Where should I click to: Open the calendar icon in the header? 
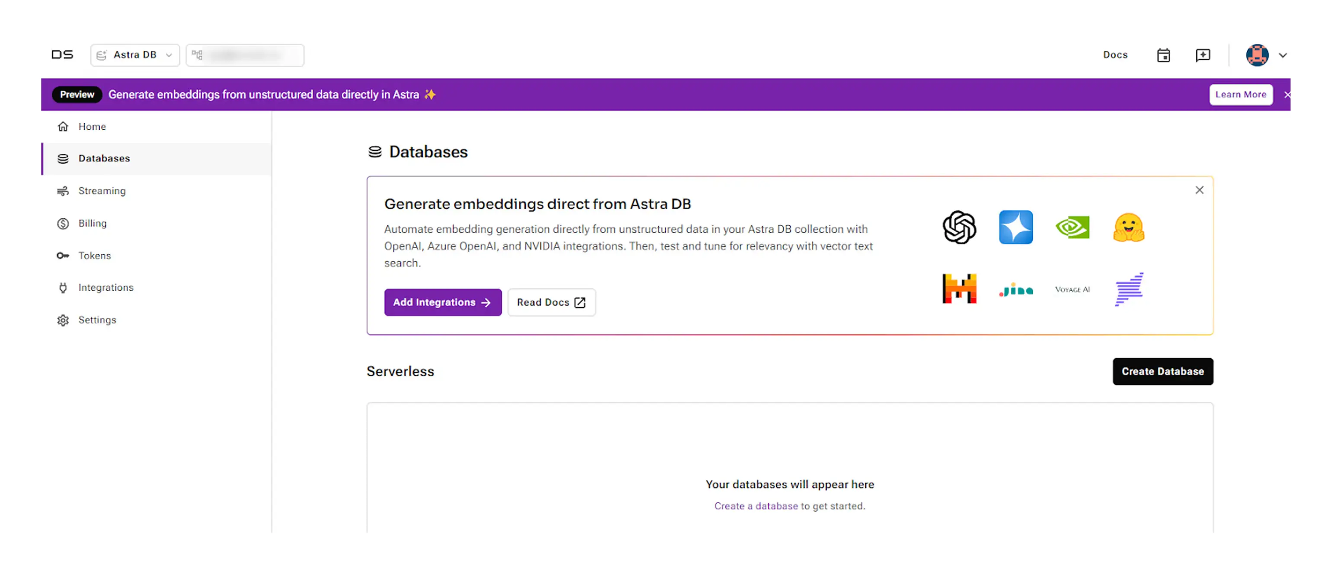[x=1163, y=55]
